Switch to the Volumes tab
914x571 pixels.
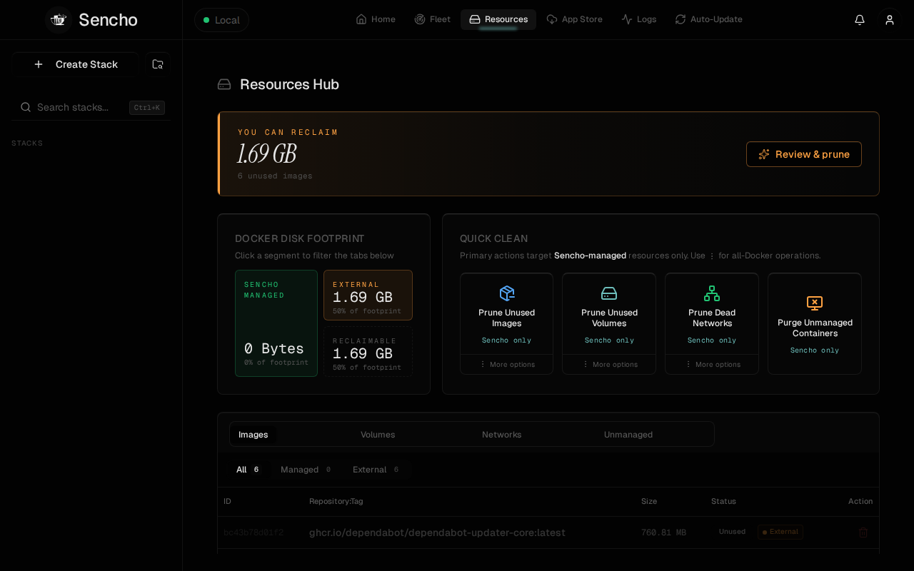click(378, 435)
